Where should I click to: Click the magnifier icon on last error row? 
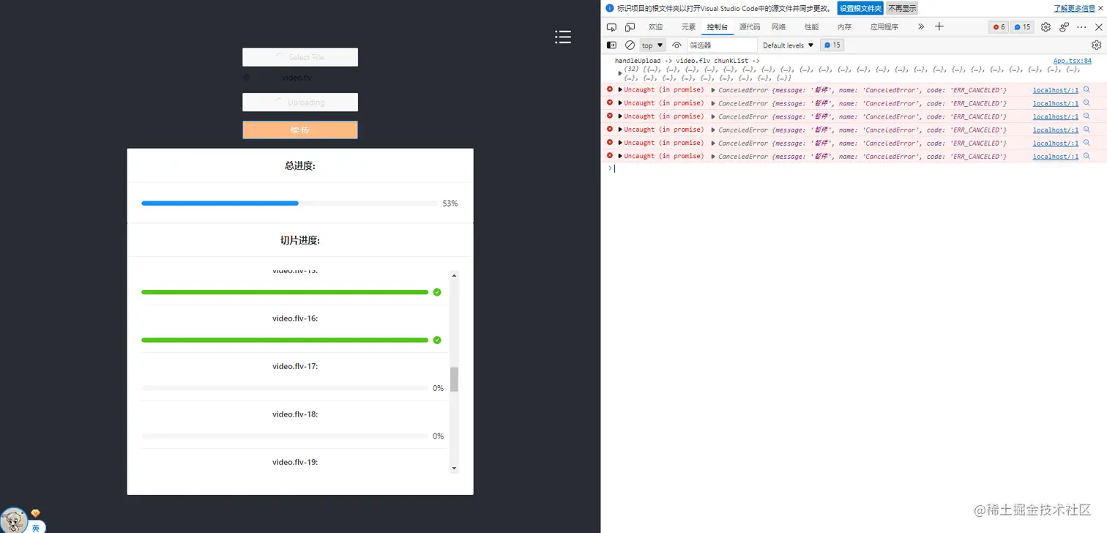(1086, 156)
